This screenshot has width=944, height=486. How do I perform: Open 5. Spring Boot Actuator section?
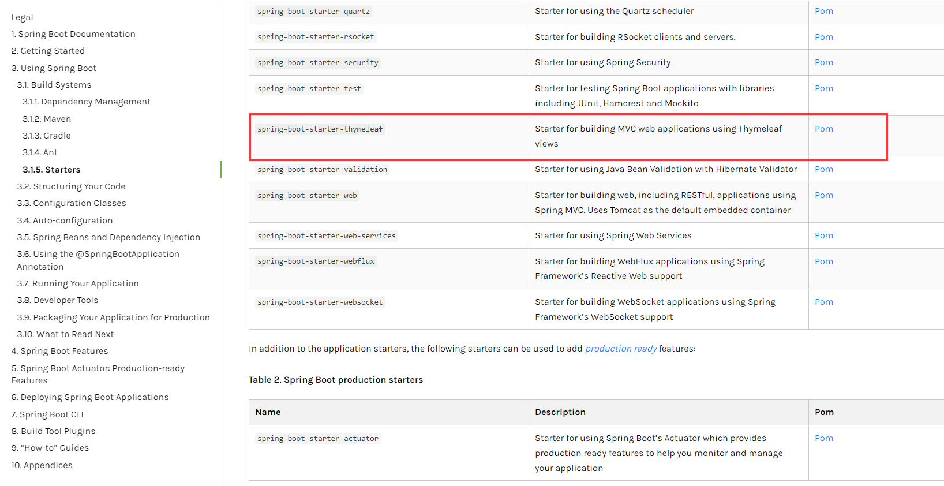coord(98,374)
